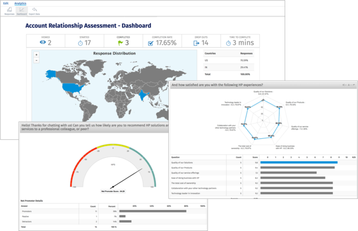Click Ease of doing business with HP row
This screenshot has width=358, height=231.
[263, 178]
